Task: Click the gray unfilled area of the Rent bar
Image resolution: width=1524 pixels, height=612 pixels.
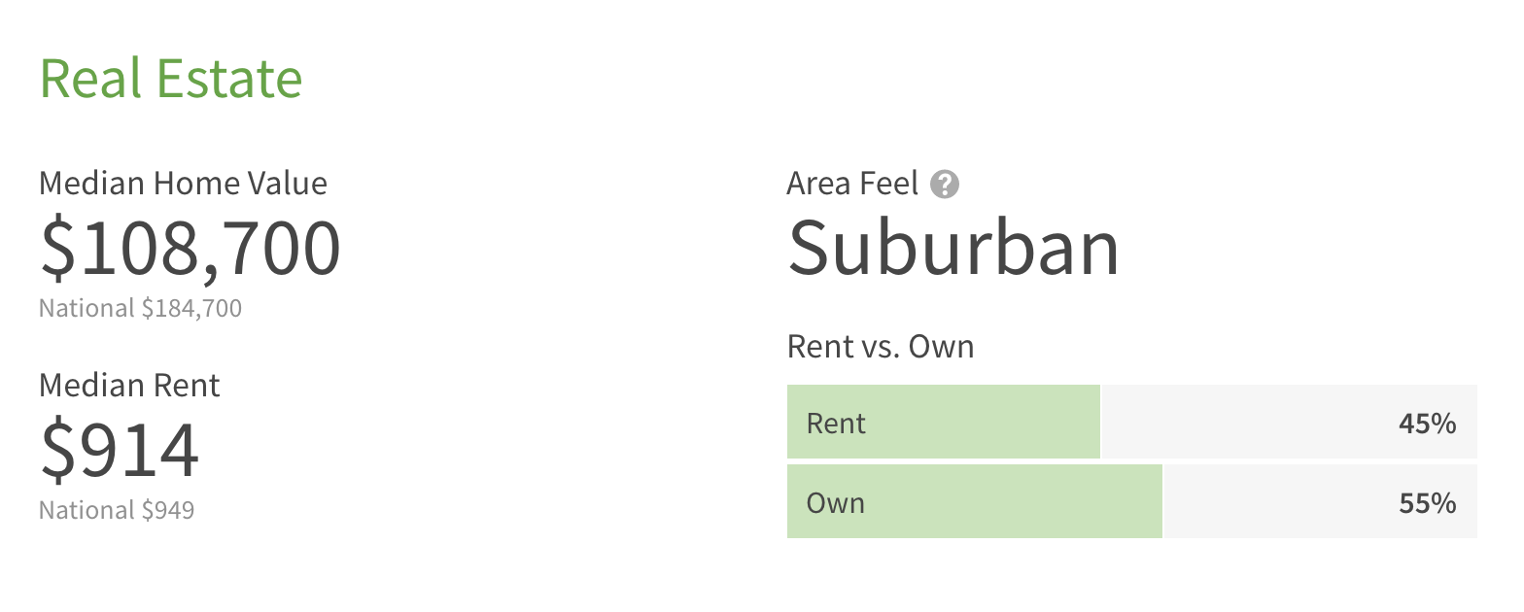Action: click(1244, 423)
